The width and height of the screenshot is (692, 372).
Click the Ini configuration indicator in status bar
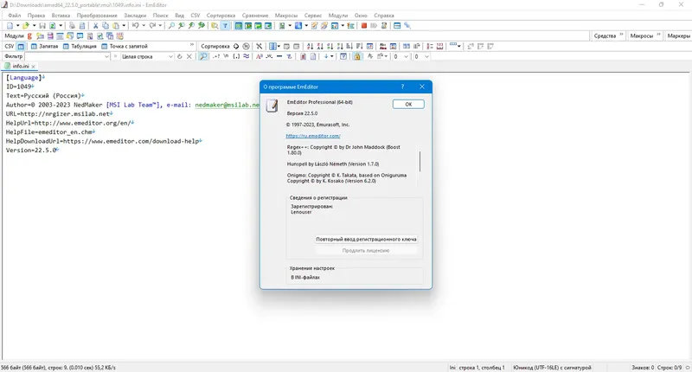pos(452,367)
